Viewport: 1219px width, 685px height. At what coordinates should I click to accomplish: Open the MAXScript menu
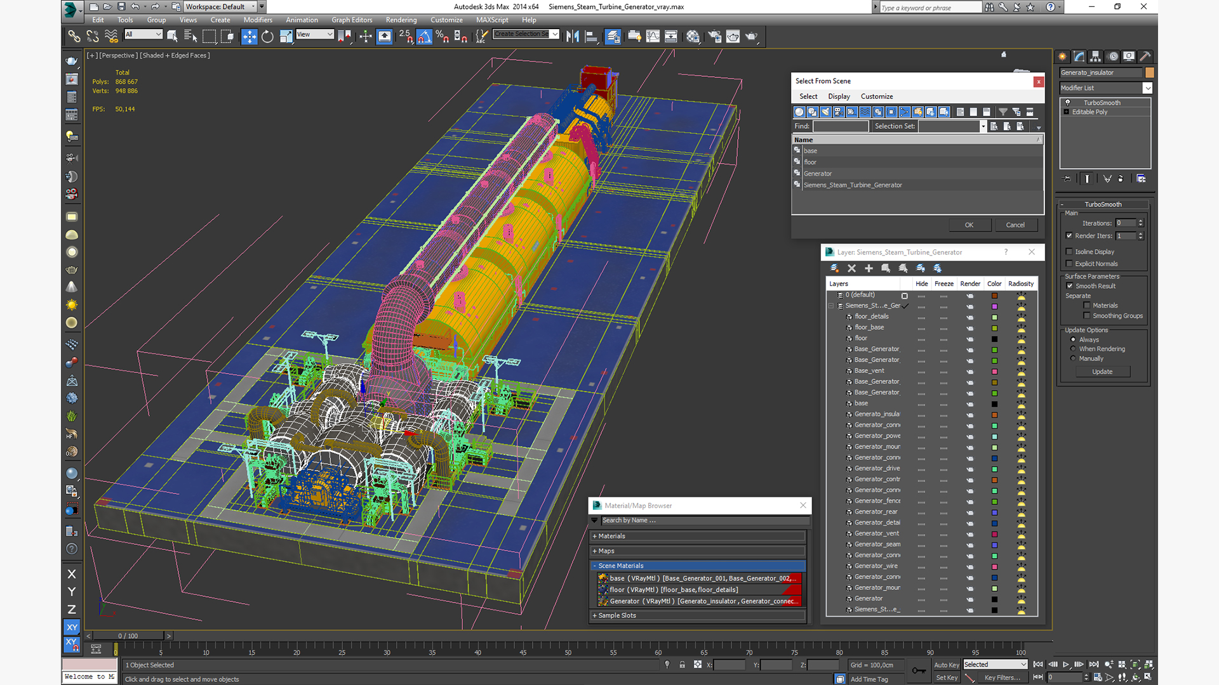pos(492,20)
